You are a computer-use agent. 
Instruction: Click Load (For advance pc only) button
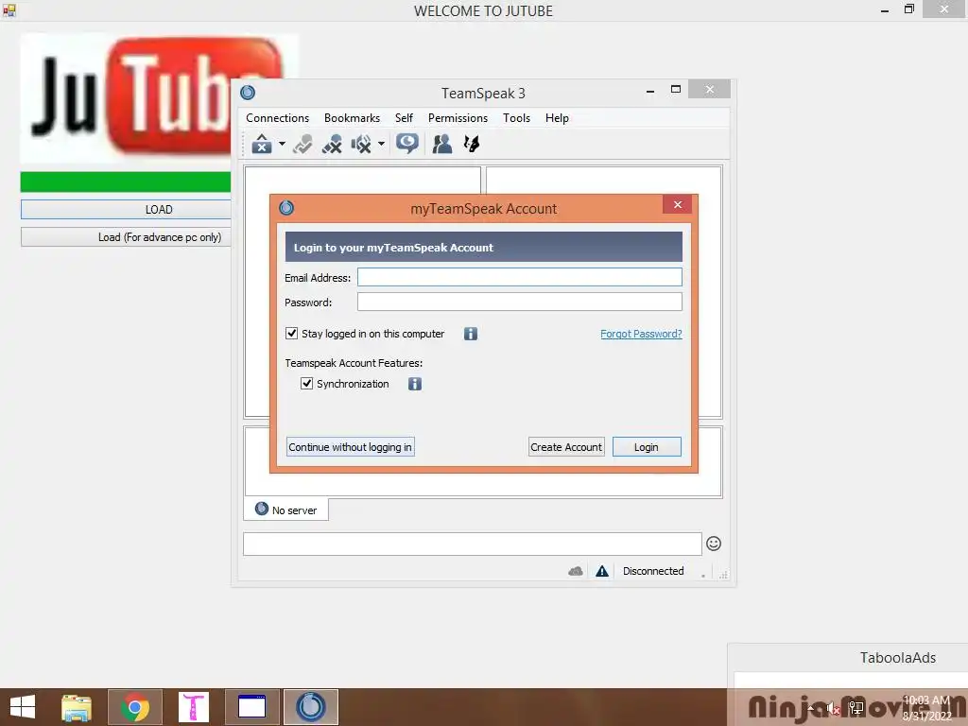[x=126, y=237]
